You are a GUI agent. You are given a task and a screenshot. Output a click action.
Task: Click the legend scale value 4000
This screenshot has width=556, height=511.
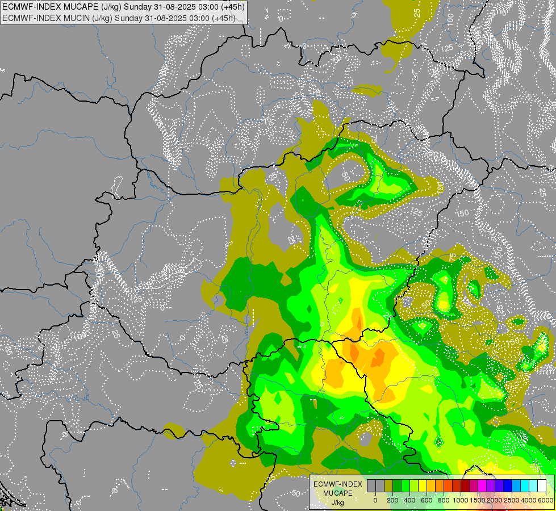pyautogui.click(x=529, y=500)
